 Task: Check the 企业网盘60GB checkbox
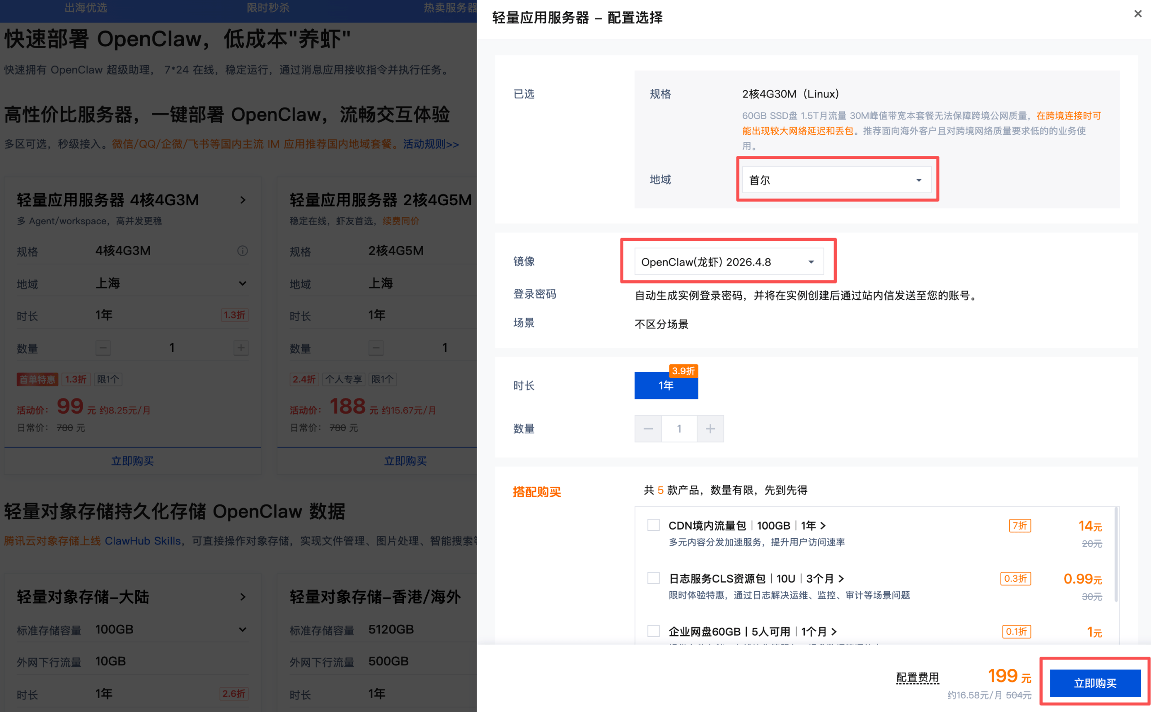pos(653,631)
